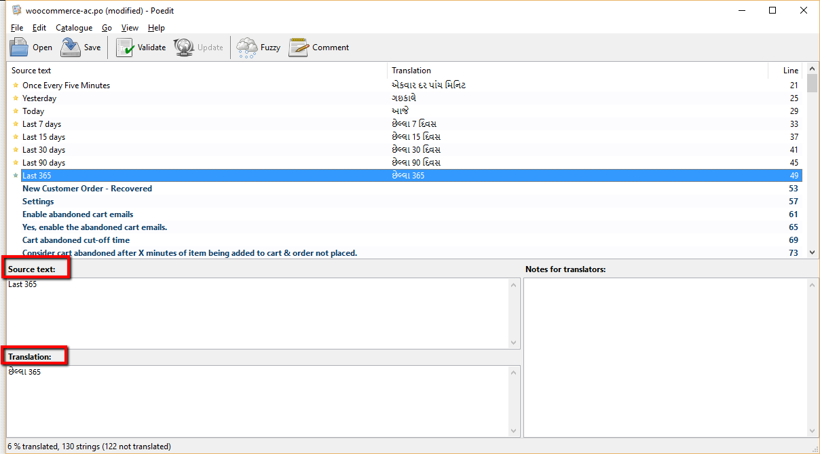This screenshot has height=454, width=820.
Task: Click the Update toolbar icon
Action: coord(184,48)
